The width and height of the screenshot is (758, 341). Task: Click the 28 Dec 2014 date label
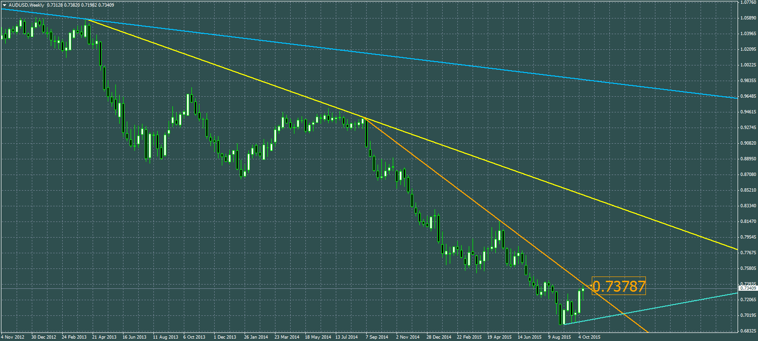(x=438, y=337)
